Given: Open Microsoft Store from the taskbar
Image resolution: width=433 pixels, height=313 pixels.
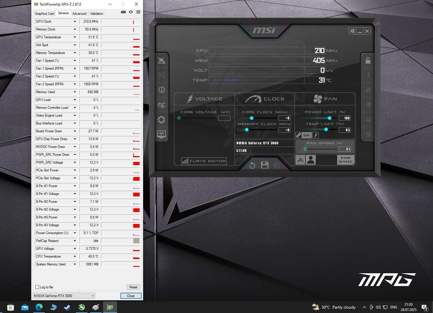Looking at the screenshot, I should point(11,307).
